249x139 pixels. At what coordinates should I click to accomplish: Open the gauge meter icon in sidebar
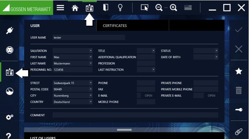click(x=10, y=91)
